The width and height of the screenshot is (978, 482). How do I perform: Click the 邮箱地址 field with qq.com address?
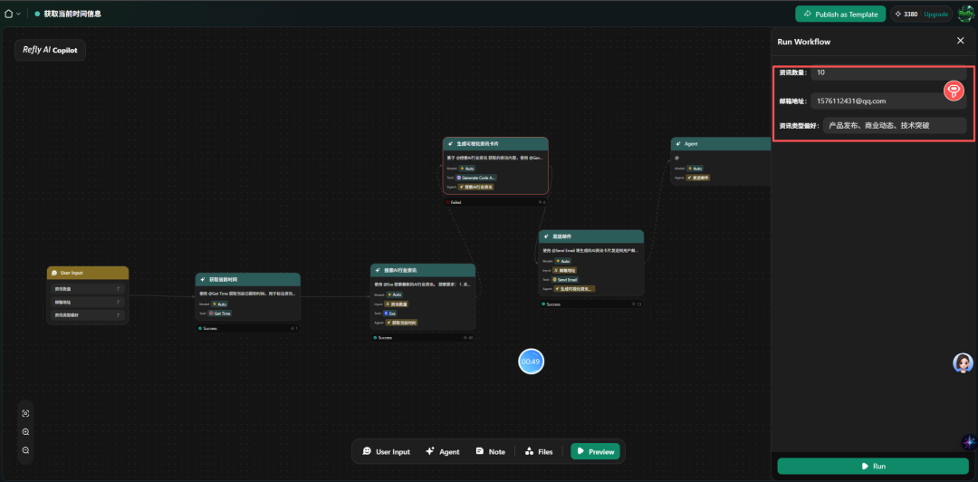tap(888, 101)
